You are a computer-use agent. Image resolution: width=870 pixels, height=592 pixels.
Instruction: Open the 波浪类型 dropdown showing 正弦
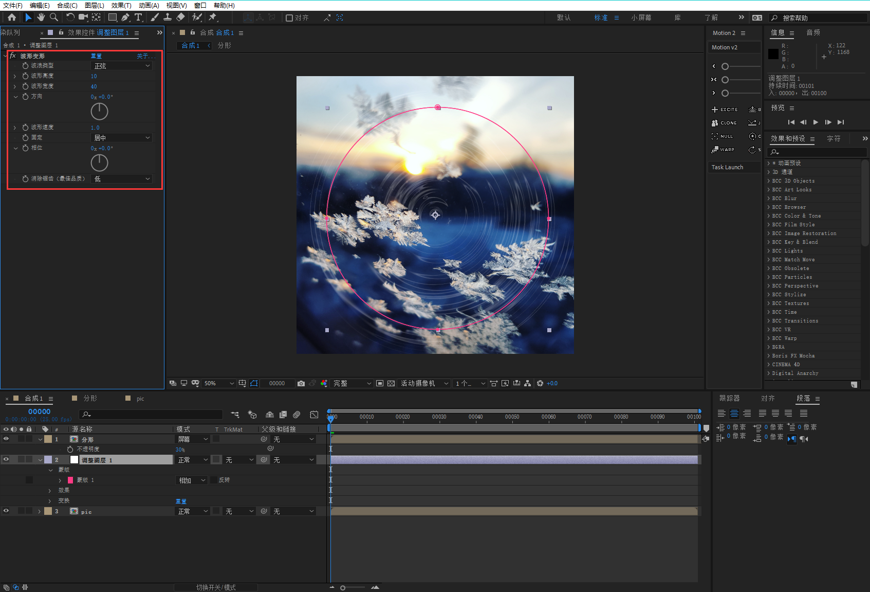click(x=122, y=66)
